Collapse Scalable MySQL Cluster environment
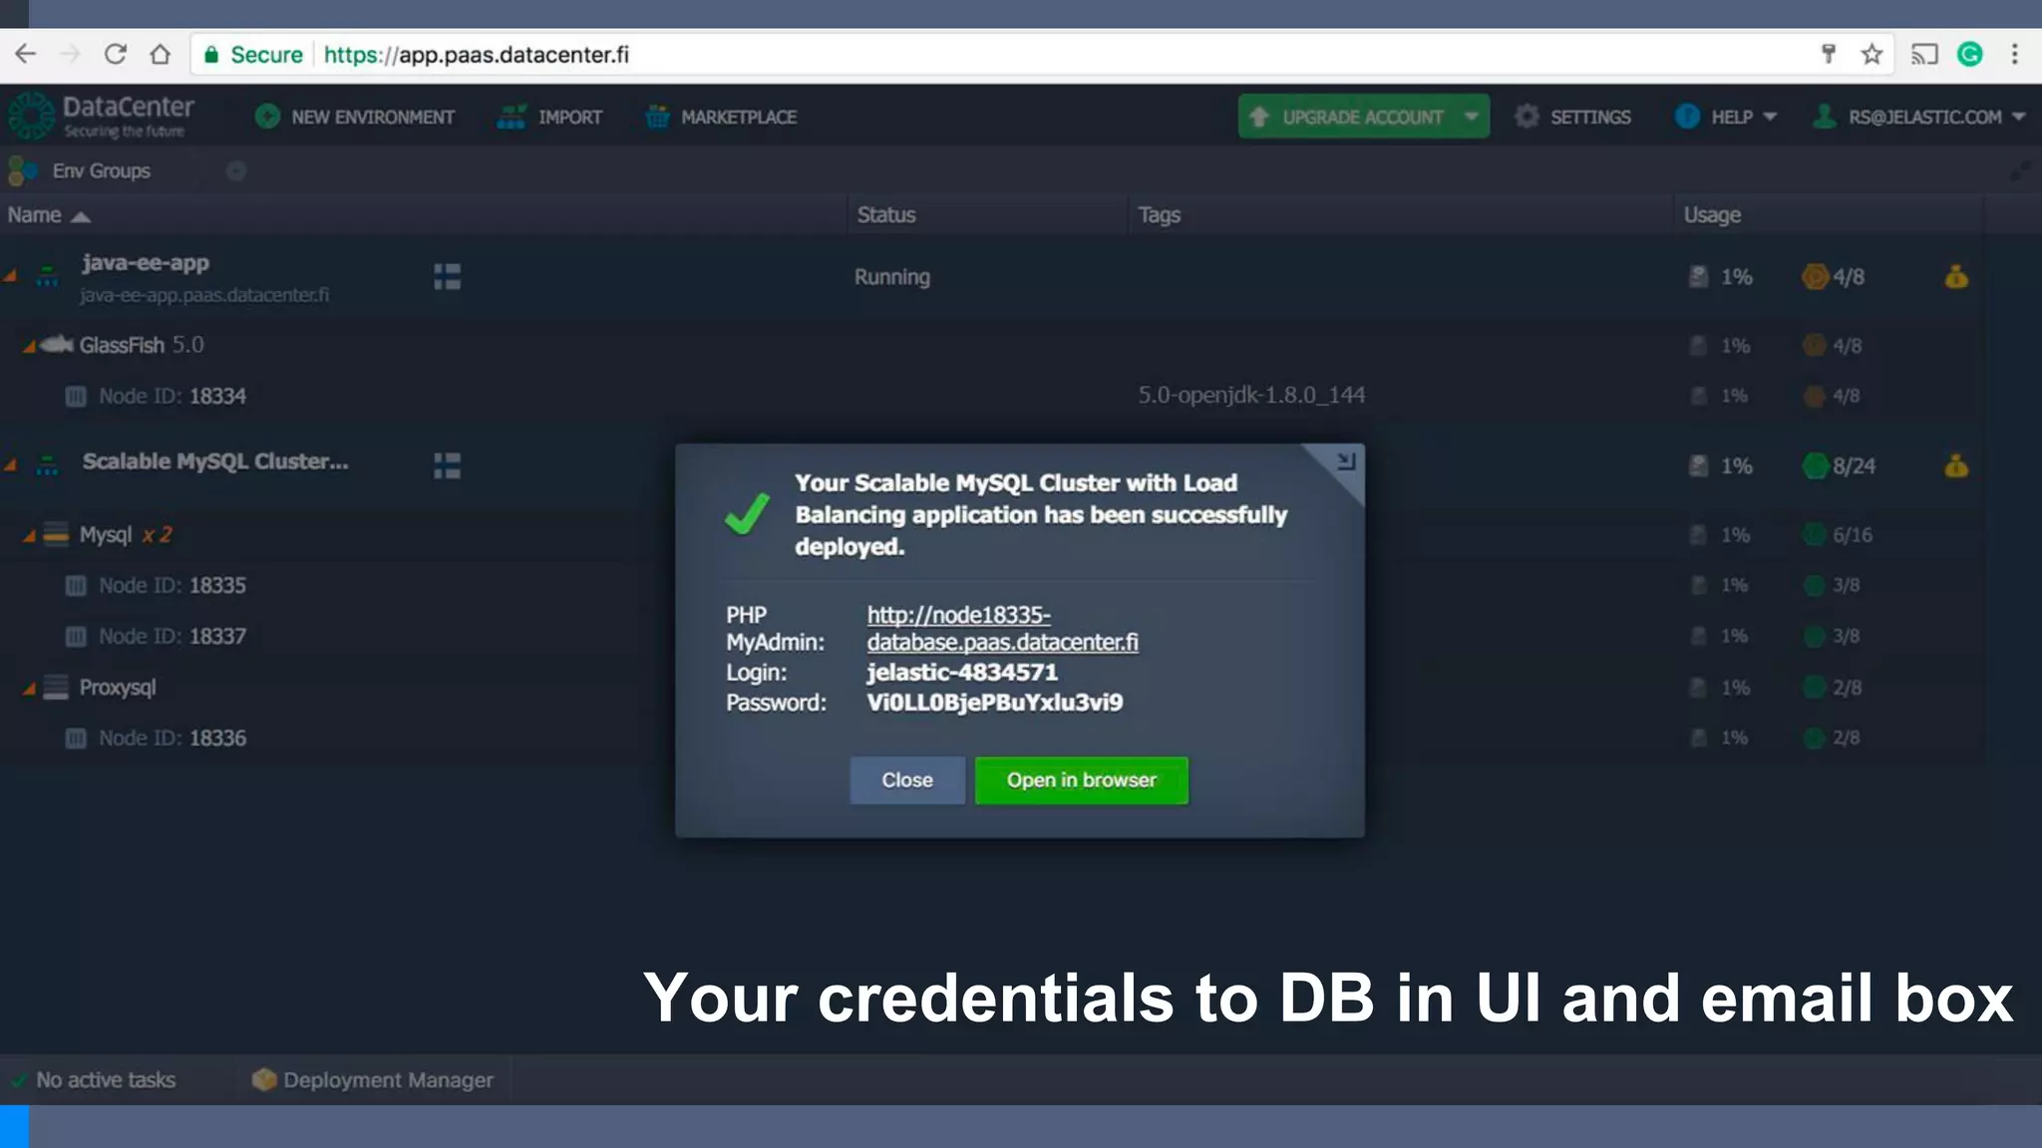The width and height of the screenshot is (2042, 1148). coord(11,465)
